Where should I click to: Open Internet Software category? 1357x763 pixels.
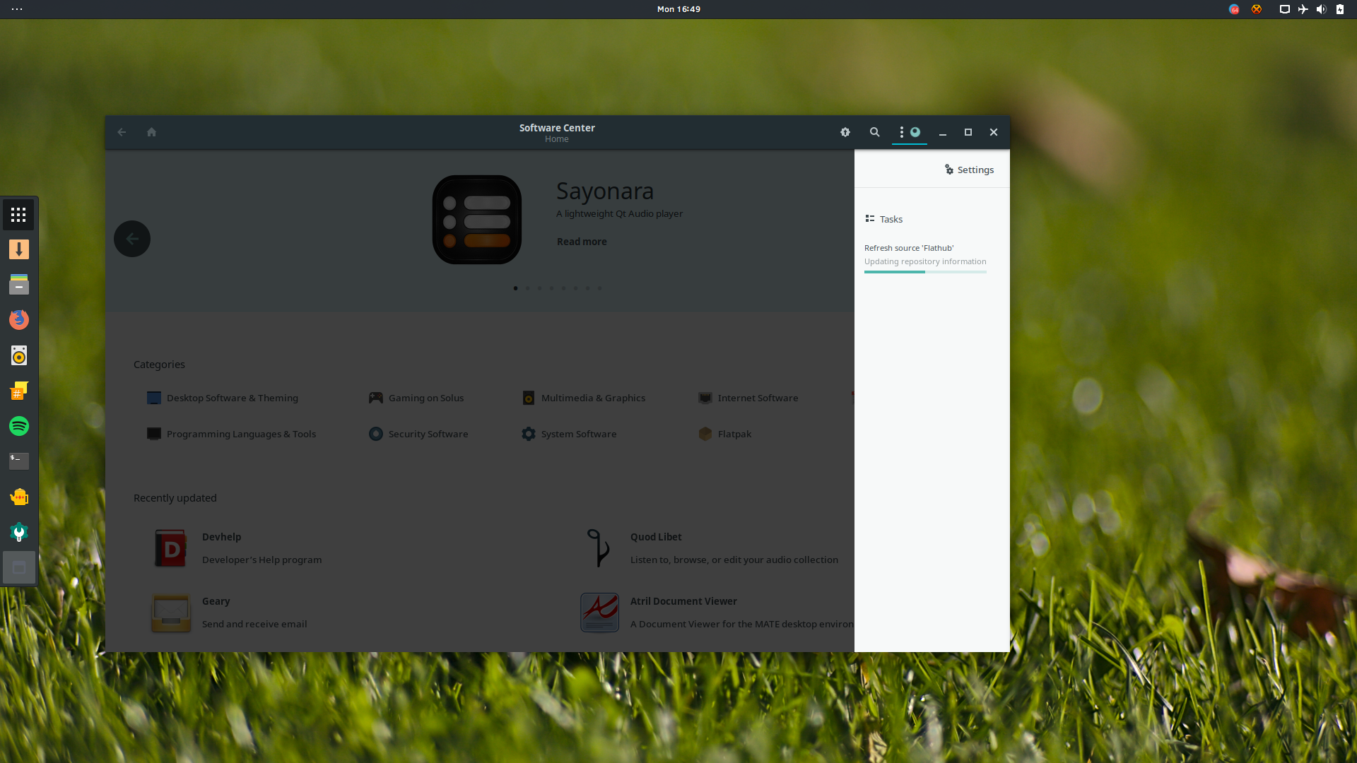tap(748, 398)
